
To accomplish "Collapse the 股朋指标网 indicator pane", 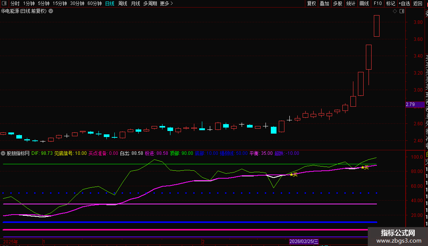I will pyautogui.click(x=3, y=153).
